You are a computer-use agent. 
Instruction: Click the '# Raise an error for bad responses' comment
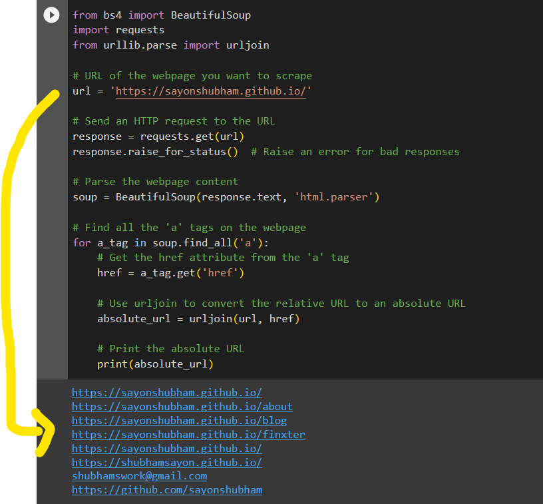[x=355, y=152]
